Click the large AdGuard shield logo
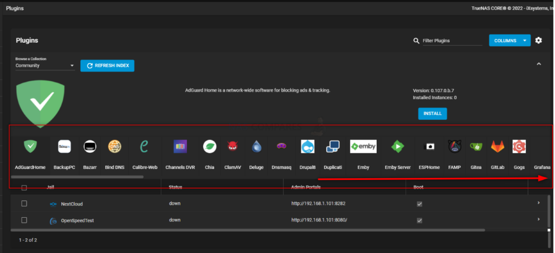The image size is (555, 253). [41, 103]
